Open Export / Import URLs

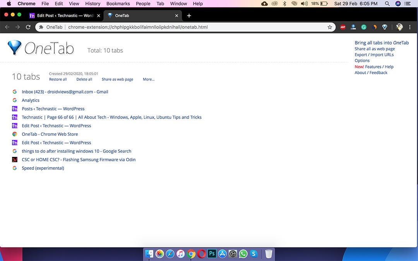[x=374, y=55]
